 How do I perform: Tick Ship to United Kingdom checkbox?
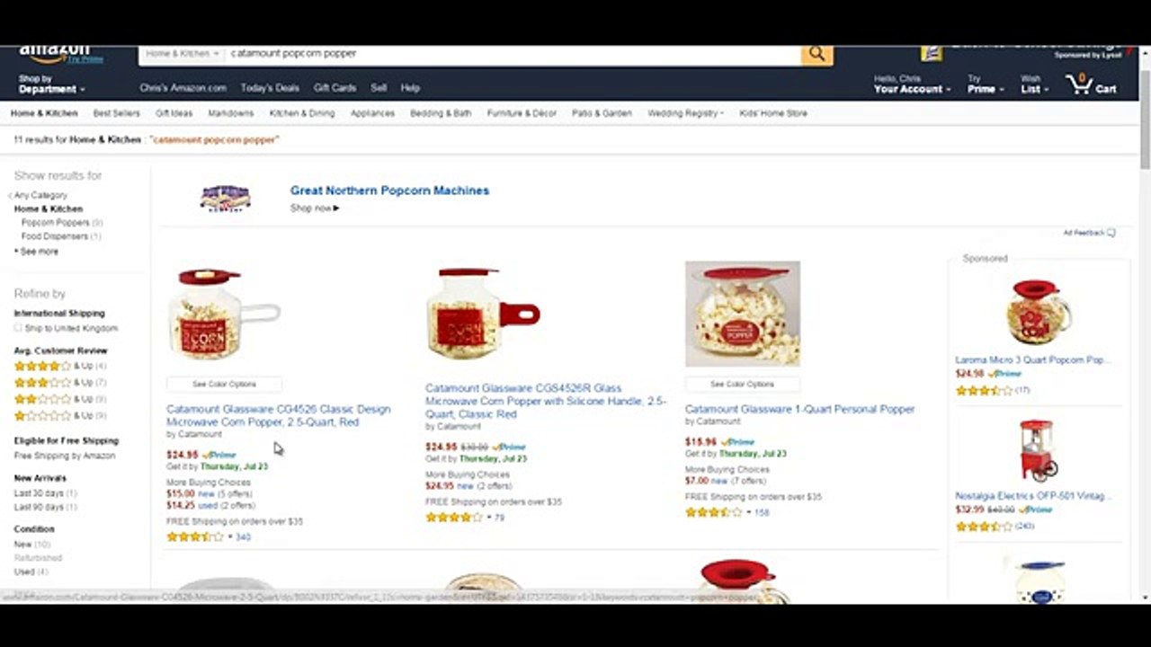(x=18, y=328)
